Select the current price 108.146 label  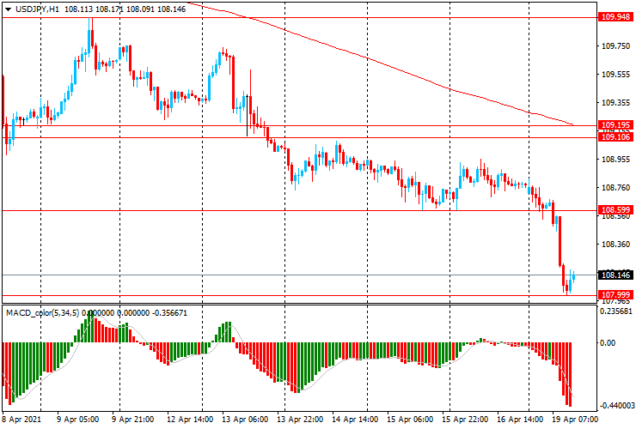point(615,275)
